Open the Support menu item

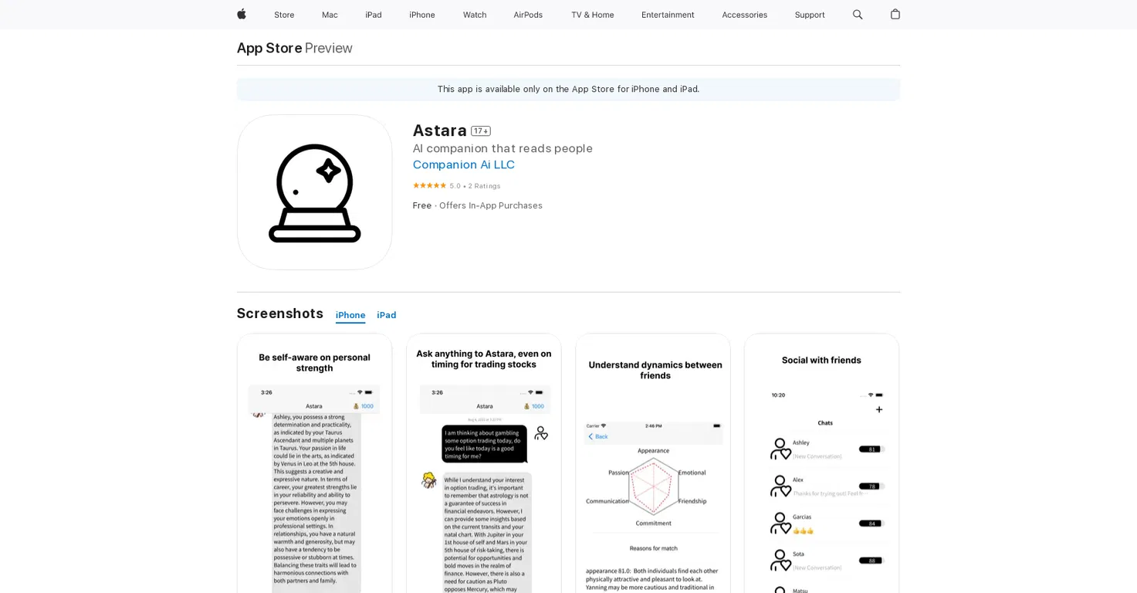810,15
